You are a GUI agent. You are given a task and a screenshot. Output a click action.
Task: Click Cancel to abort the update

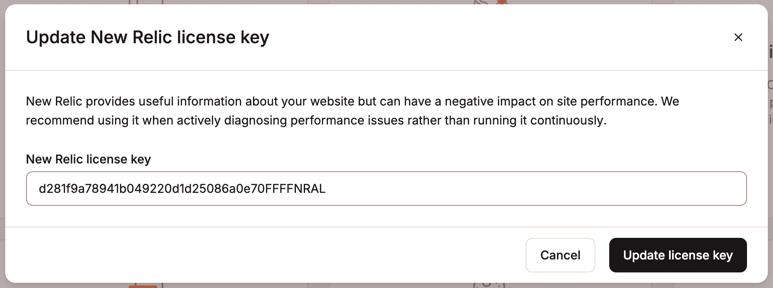click(560, 255)
